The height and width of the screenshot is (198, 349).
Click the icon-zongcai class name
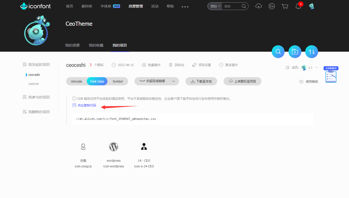(x=83, y=166)
